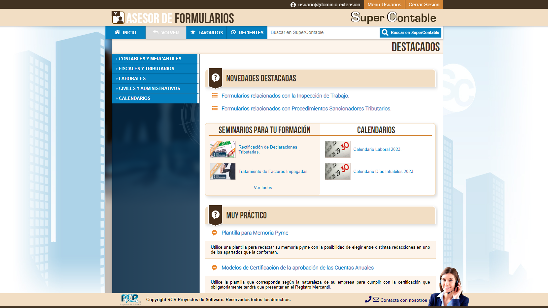Click the NOVEDADES DESTACADAS heading

click(x=261, y=78)
